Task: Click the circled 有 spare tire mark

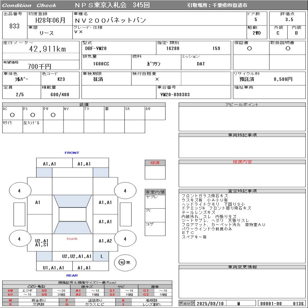Action: tap(122, 262)
